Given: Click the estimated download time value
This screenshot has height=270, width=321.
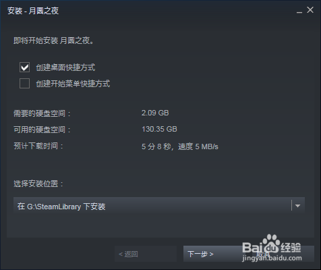Looking at the screenshot, I should 180,146.
